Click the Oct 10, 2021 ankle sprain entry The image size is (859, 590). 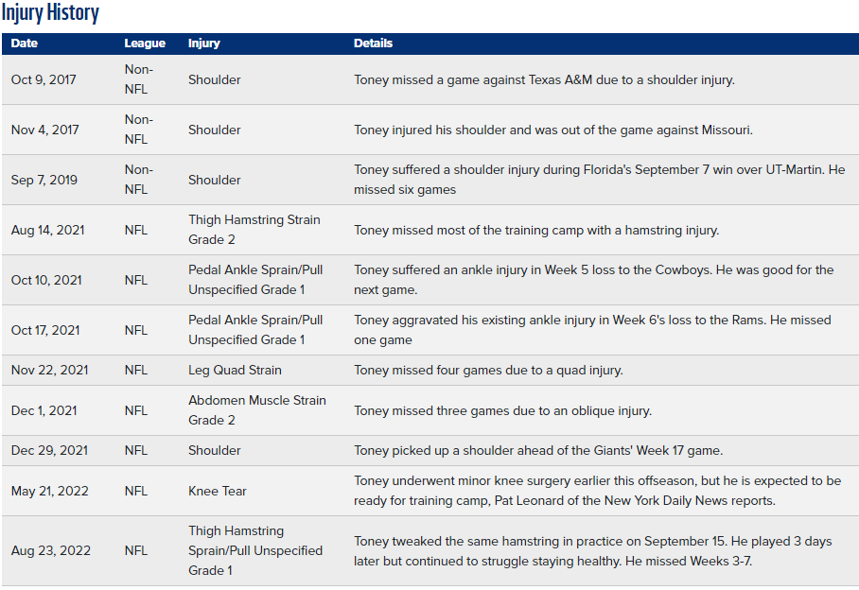[x=430, y=280]
